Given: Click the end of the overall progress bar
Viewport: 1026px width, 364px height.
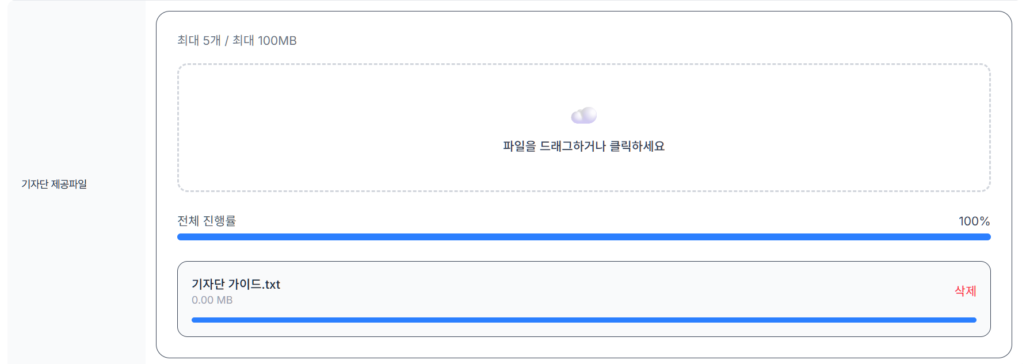Looking at the screenshot, I should tap(987, 236).
